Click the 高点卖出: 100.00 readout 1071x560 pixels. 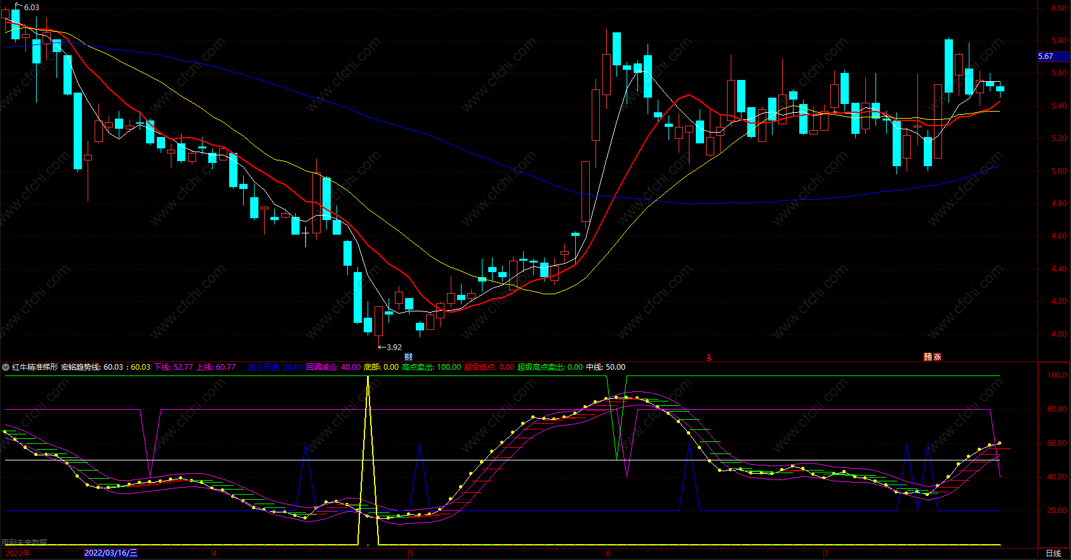(431, 367)
